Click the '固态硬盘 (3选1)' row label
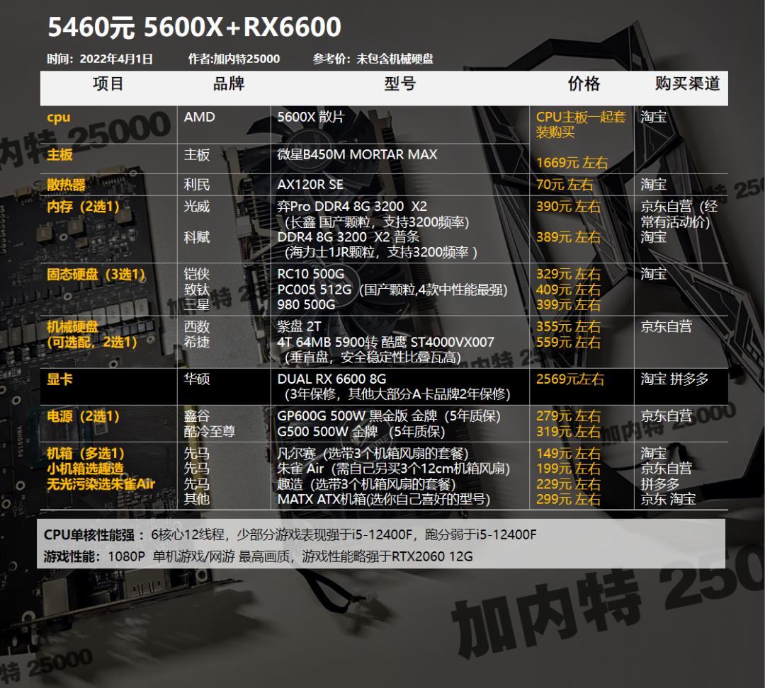 point(96,274)
